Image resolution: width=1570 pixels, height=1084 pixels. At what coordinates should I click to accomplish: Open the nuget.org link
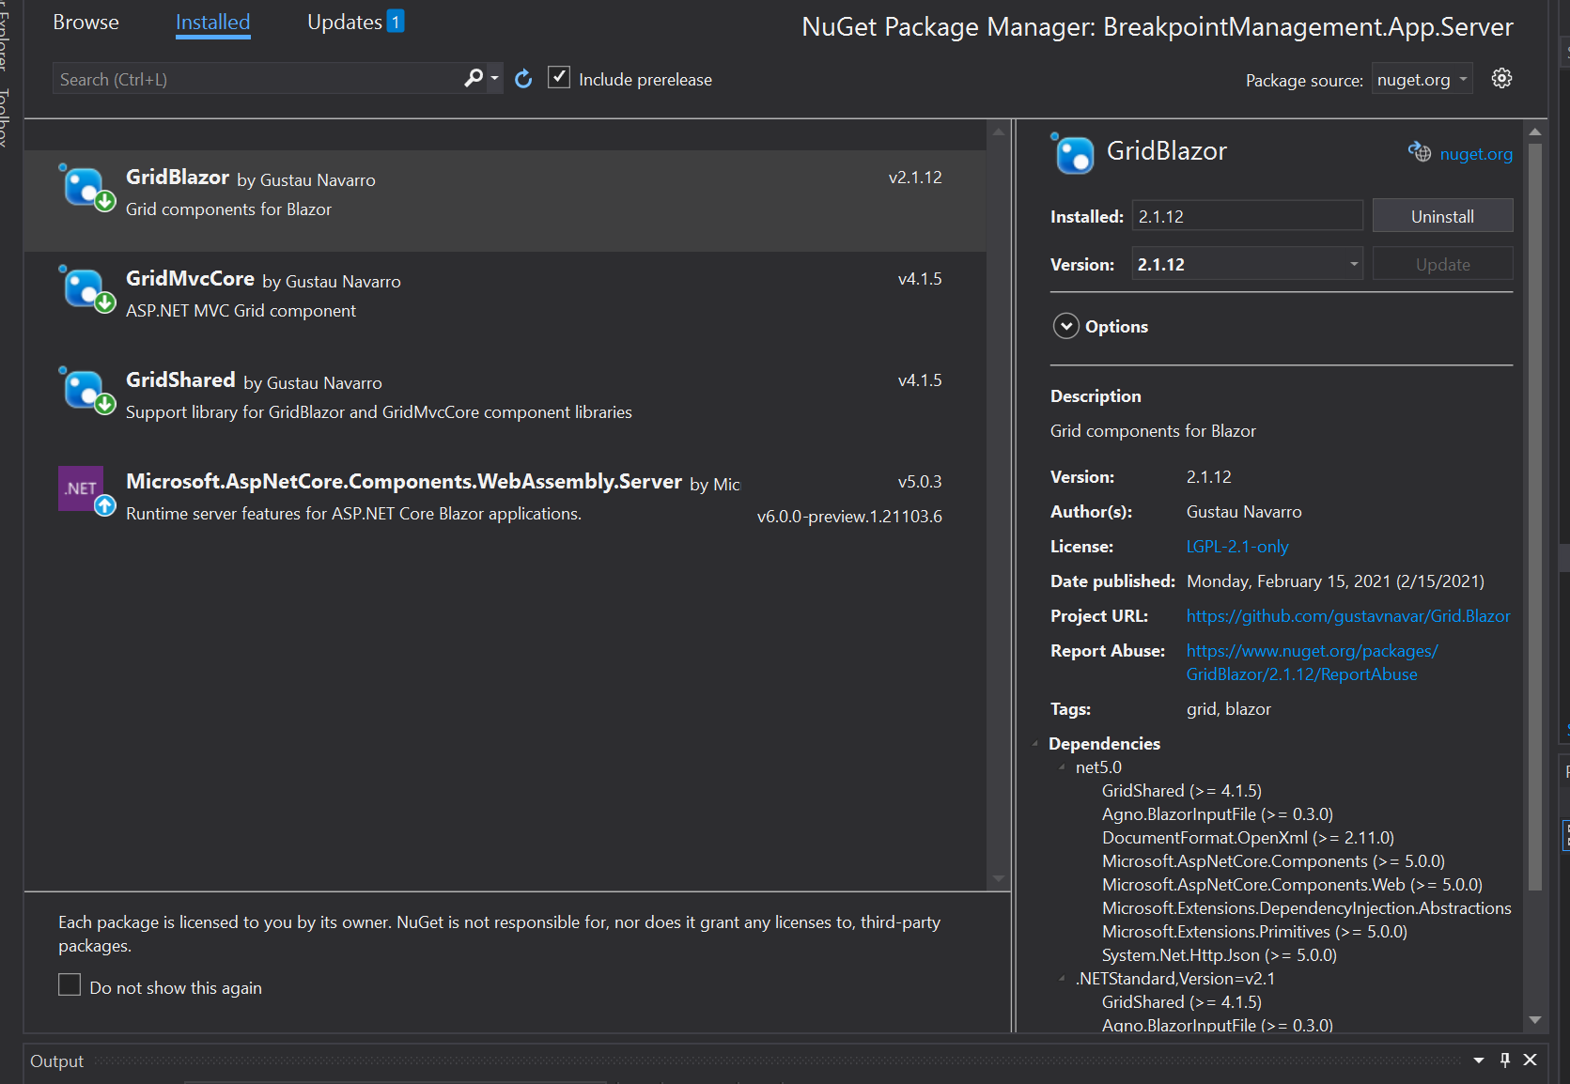click(1476, 153)
